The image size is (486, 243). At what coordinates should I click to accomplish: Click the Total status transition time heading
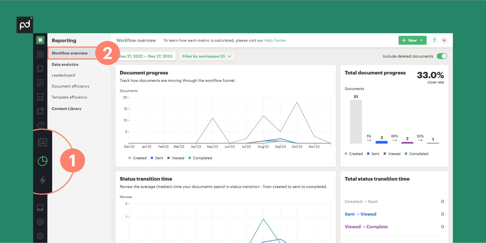tap(377, 179)
